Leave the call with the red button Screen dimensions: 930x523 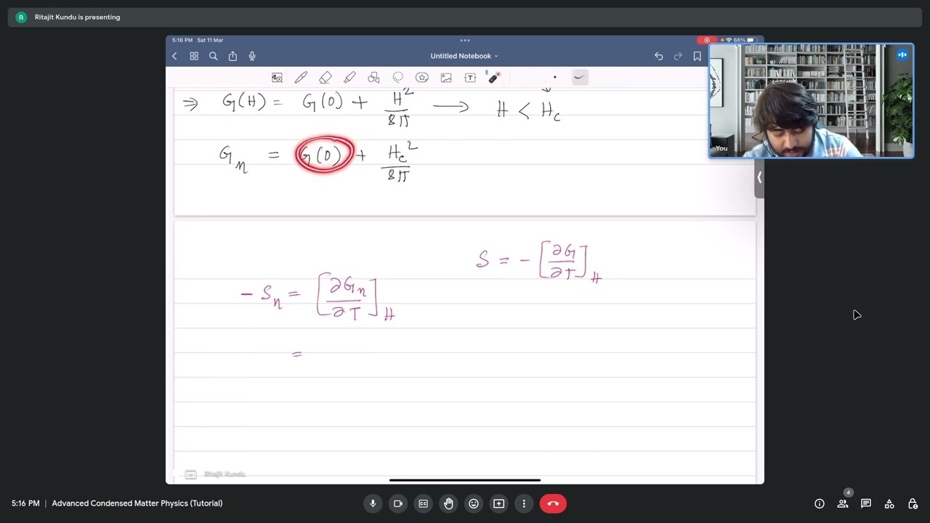coord(553,503)
